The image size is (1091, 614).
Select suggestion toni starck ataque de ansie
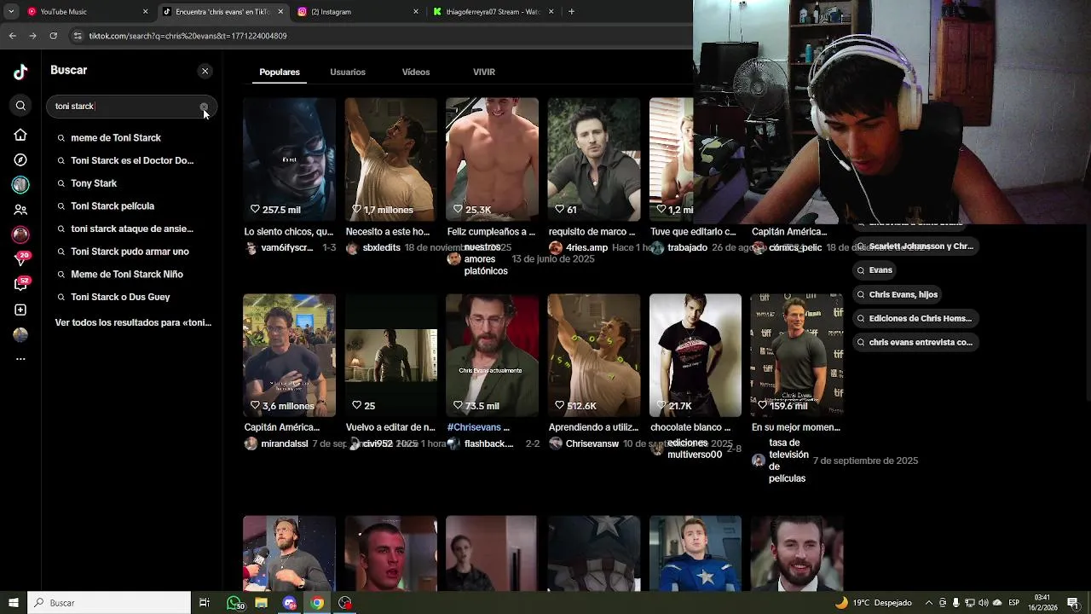(132, 229)
